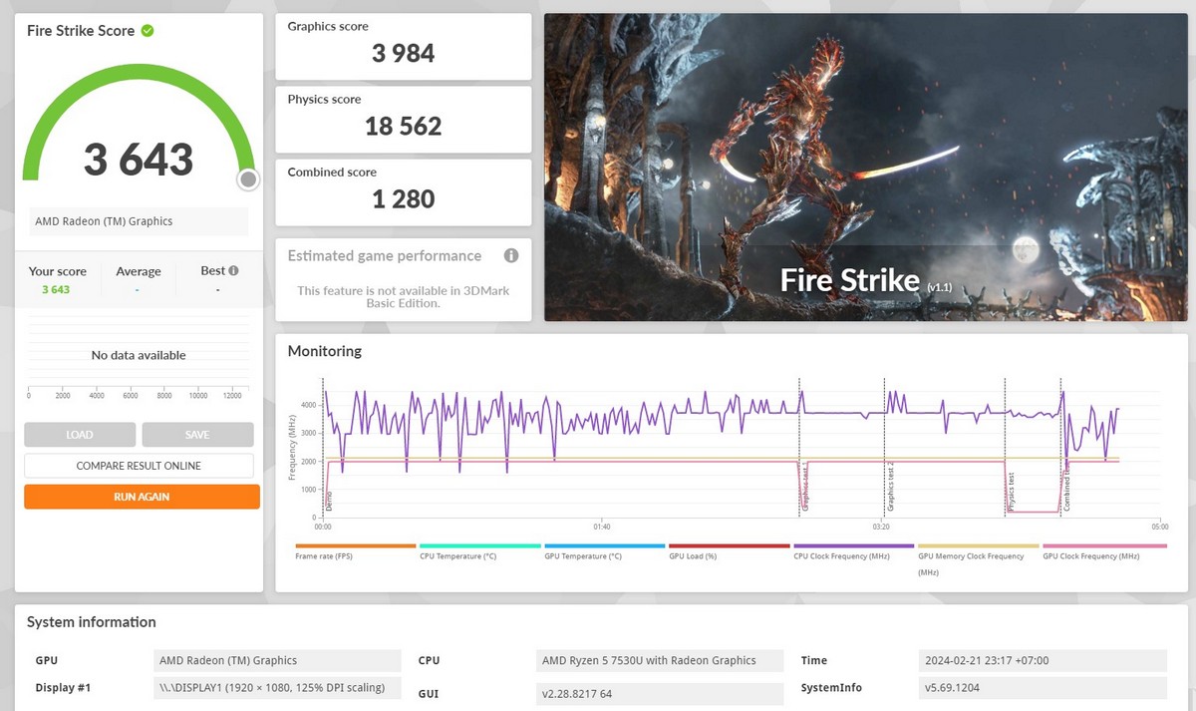Toggle GPU Memory Clock Frequency yellow legend swatch
This screenshot has width=1196, height=711.
click(x=979, y=546)
